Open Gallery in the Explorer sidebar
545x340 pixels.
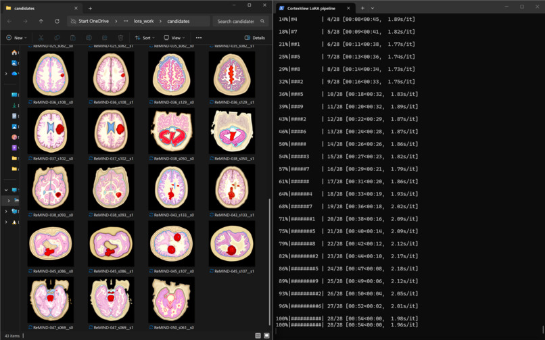(14, 63)
